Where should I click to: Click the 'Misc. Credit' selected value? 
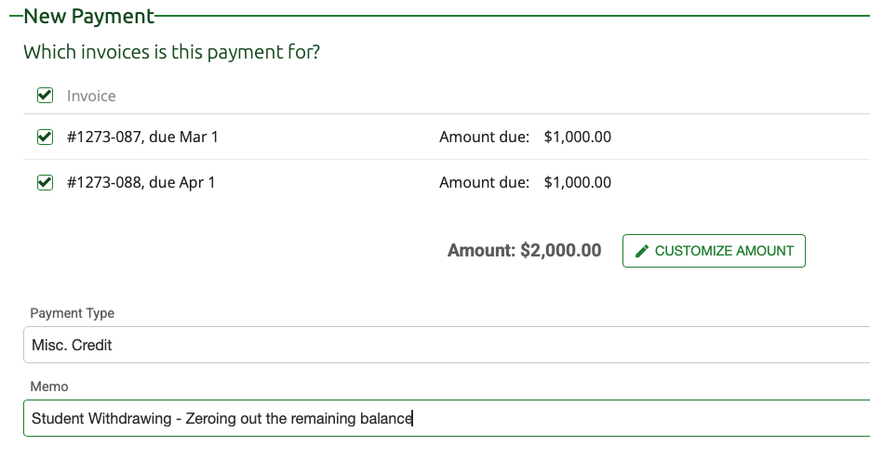(72, 345)
